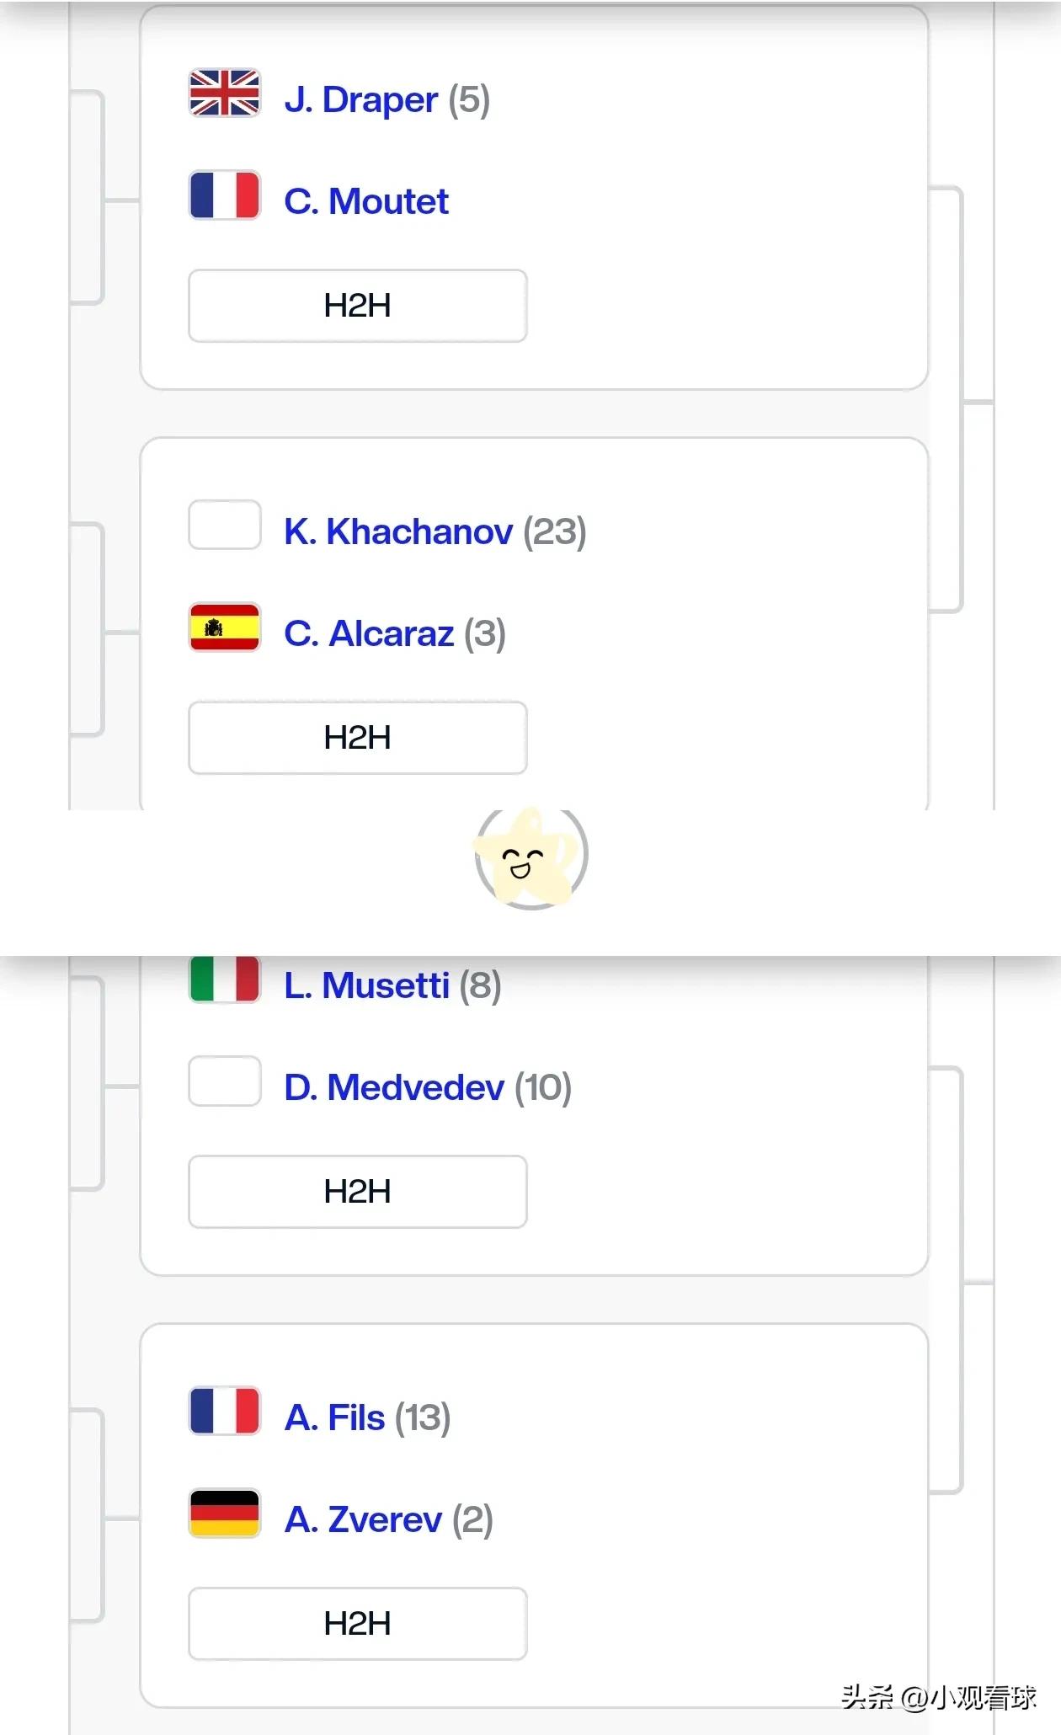Image resolution: width=1061 pixels, height=1735 pixels.
Task: View H2H for Fils vs Zverev
Action: pos(358,1624)
